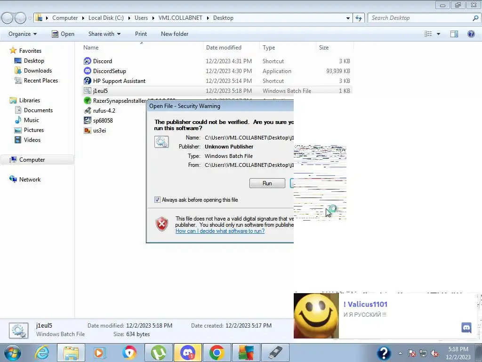This screenshot has height=362, width=482.
Task: Click New folder in the toolbar
Action: (175, 34)
